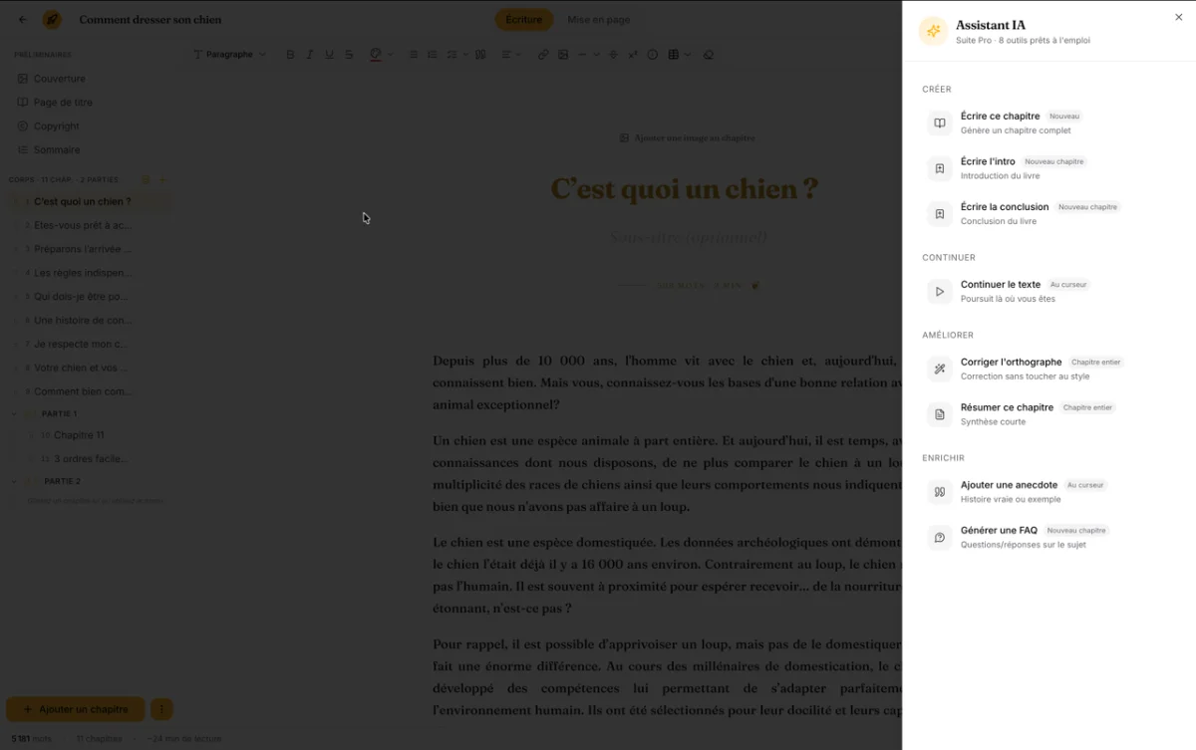
Task: Launch Résumer ce chapitre
Action: point(1048,414)
